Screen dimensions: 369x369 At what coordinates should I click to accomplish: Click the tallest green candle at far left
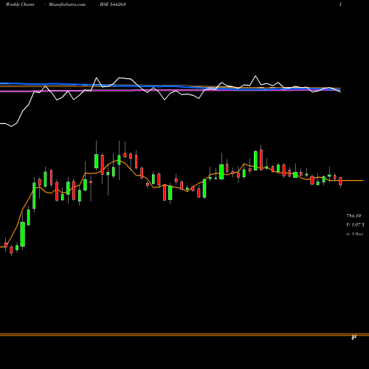coord(23,234)
